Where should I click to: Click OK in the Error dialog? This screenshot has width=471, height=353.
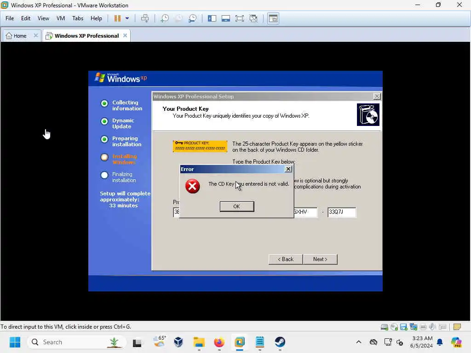pos(237,206)
